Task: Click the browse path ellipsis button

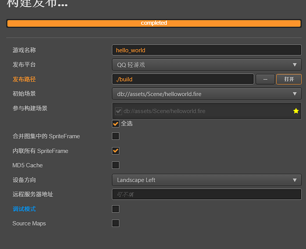Action: click(265, 79)
